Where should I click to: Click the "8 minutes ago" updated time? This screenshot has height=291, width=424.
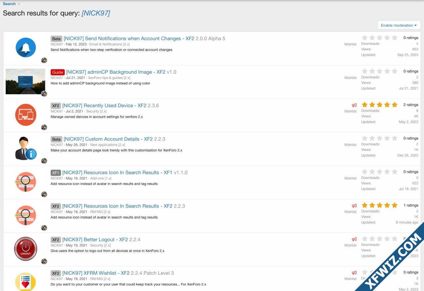(407, 223)
